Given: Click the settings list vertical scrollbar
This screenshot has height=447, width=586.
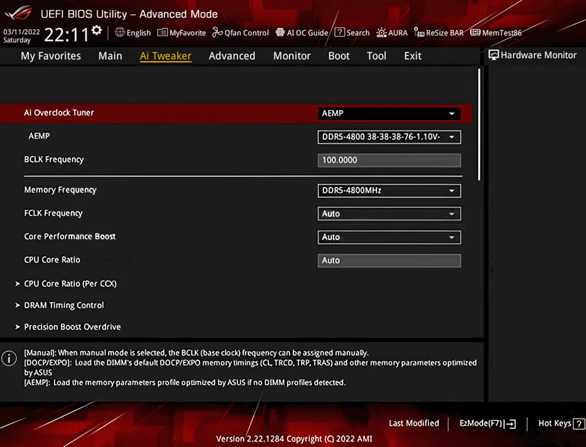Looking at the screenshot, I should (x=479, y=125).
